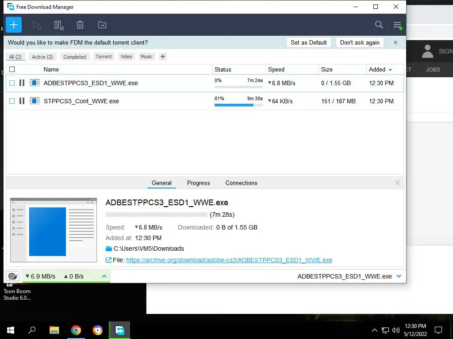The image size is (453, 339).
Task: Click file type icon of STPPCS3_Cont_WWE.exe row
Action: [35, 101]
